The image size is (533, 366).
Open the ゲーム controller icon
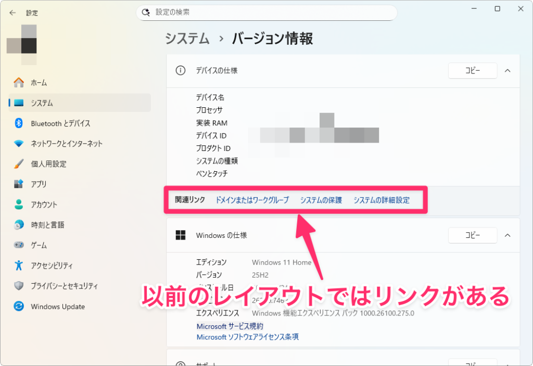pos(19,245)
